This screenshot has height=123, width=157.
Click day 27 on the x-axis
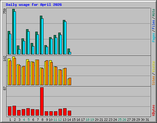(129, 120)
